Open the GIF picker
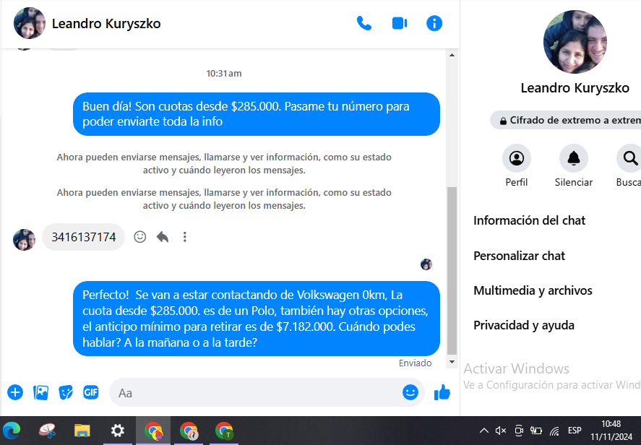The width and height of the screenshot is (641, 445). (x=90, y=392)
